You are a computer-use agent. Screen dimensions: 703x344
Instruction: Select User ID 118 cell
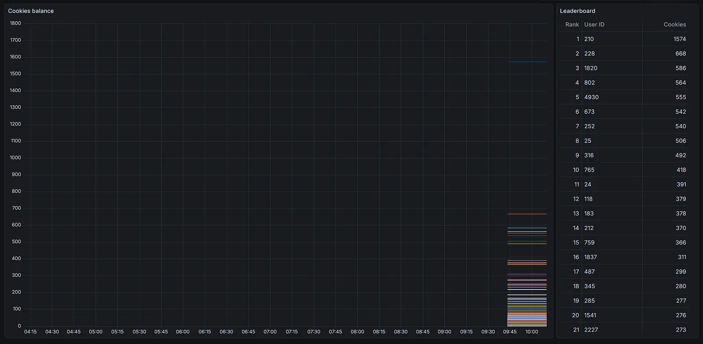click(x=612, y=199)
